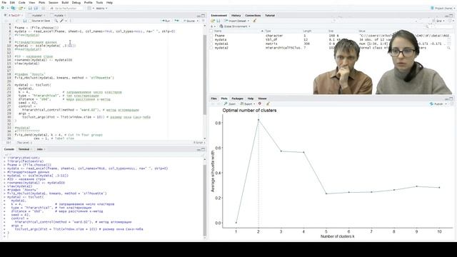The width and height of the screenshot is (457, 257).
Task: Open the Publish dropdown arrow in Plots pane
Action: click(446, 104)
